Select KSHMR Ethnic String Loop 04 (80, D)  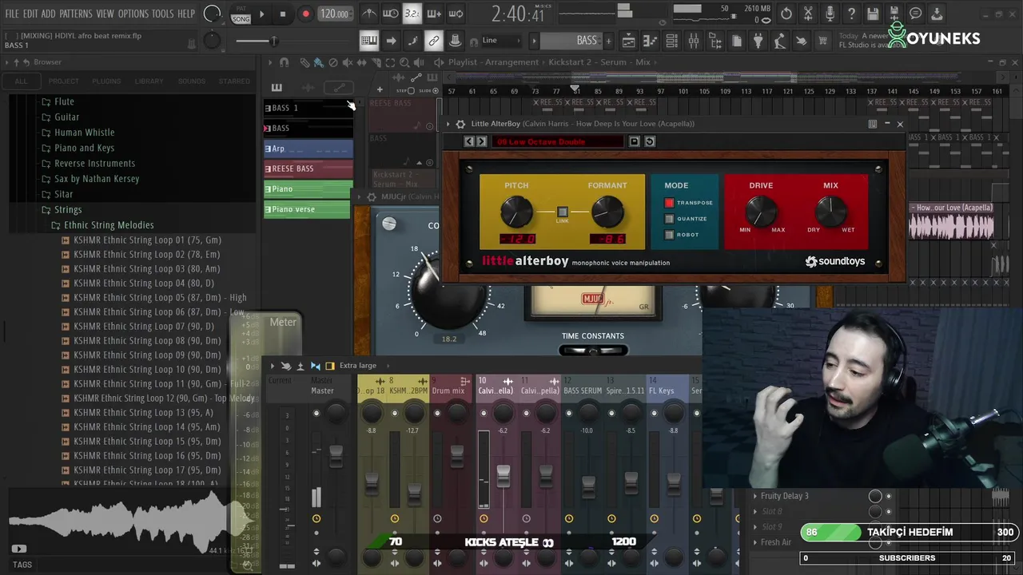click(x=144, y=283)
